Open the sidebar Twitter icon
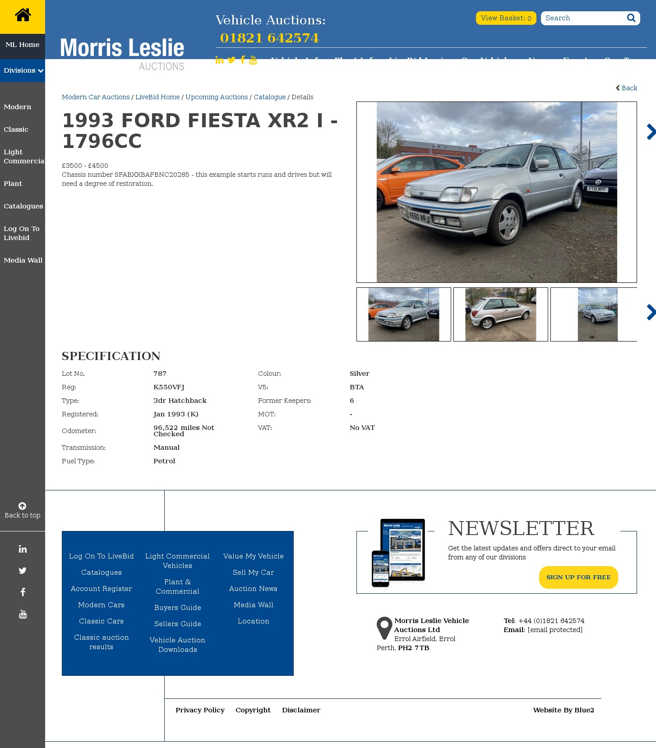656x748 pixels. coord(23,571)
